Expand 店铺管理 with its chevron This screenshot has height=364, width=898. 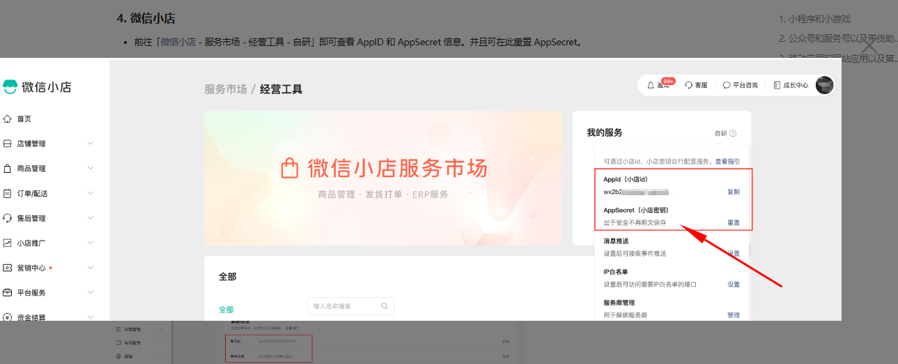click(90, 144)
